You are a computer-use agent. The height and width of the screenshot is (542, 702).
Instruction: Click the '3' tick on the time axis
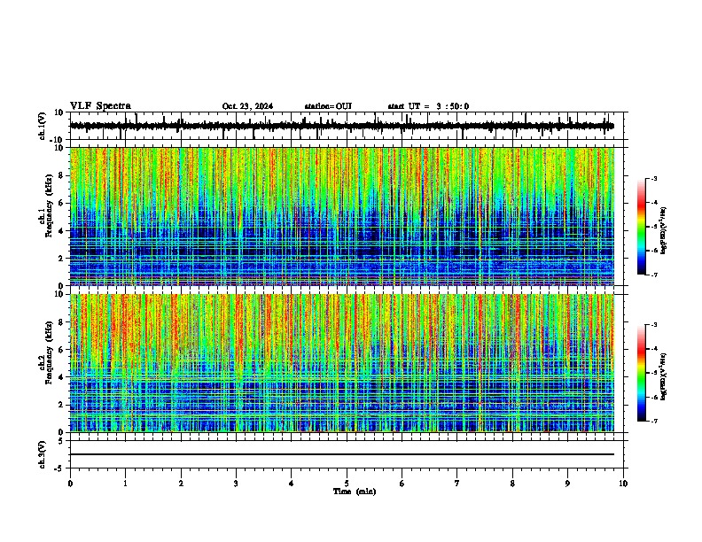pyautogui.click(x=236, y=484)
